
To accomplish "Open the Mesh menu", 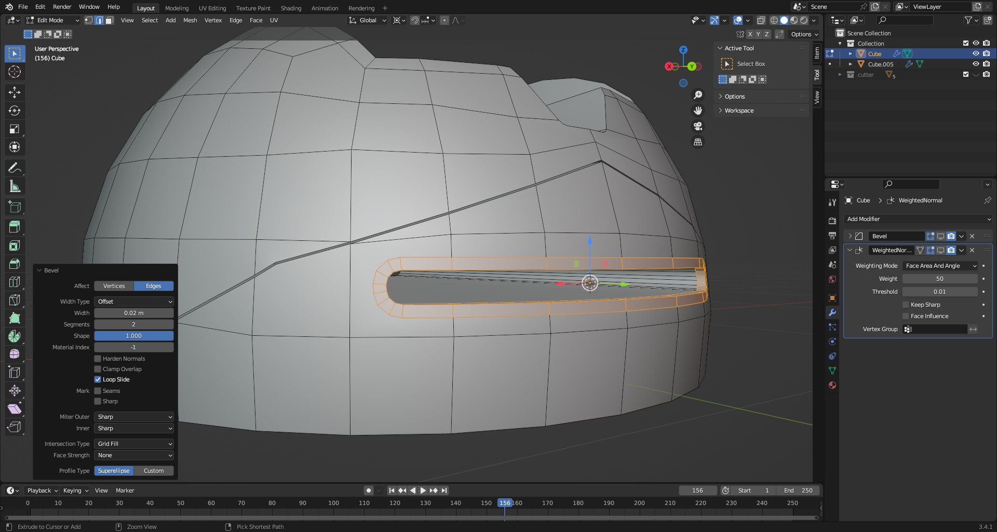I will click(190, 20).
